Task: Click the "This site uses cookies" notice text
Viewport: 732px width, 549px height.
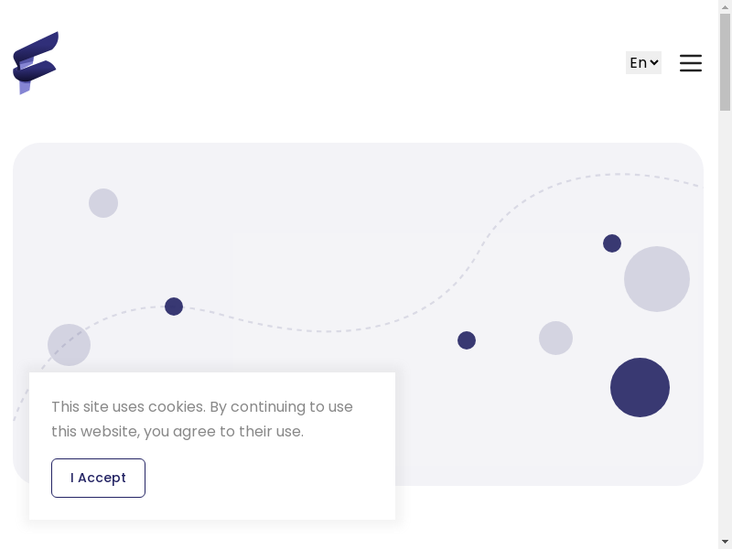Action: (x=201, y=419)
